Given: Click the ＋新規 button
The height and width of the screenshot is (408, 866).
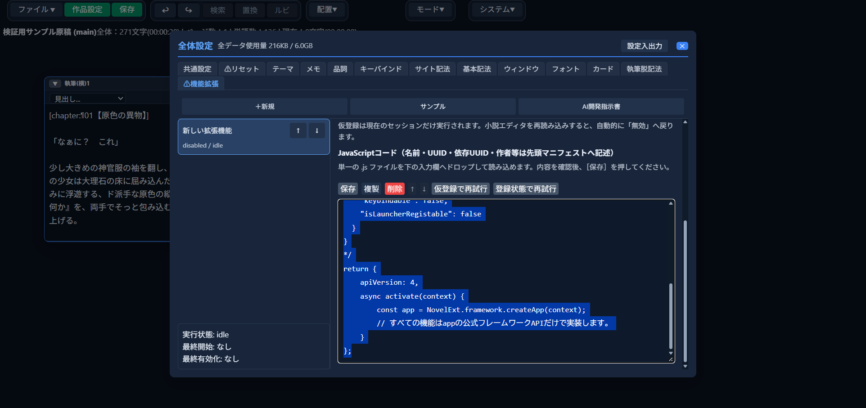Looking at the screenshot, I should (265, 106).
